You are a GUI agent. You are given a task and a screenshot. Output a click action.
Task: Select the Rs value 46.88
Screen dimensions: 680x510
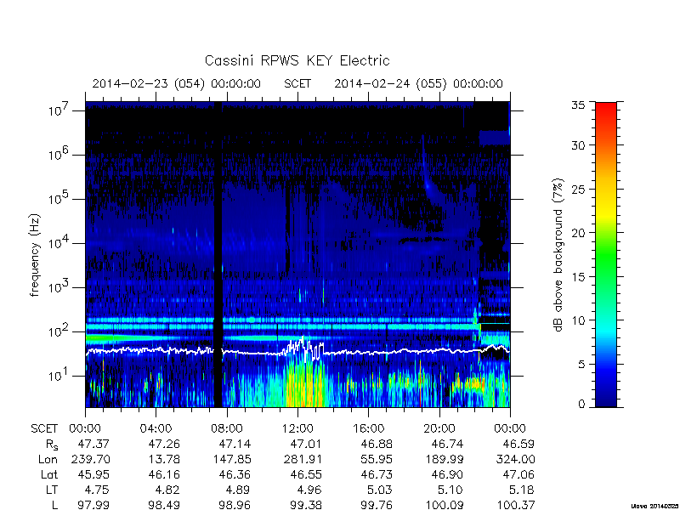tap(377, 444)
